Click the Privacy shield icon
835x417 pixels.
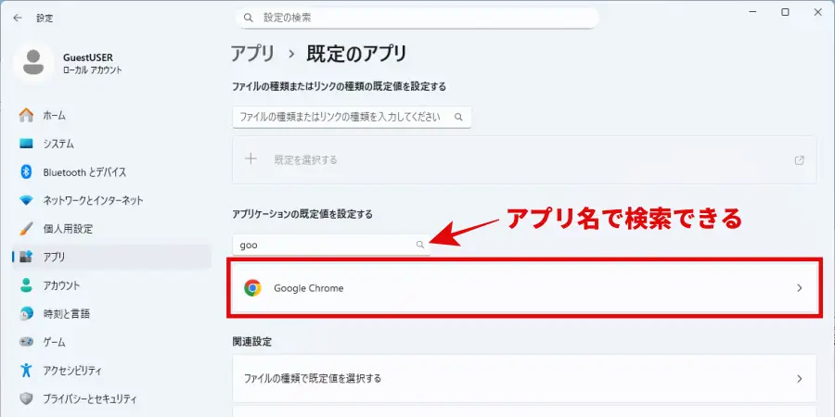tap(26, 398)
